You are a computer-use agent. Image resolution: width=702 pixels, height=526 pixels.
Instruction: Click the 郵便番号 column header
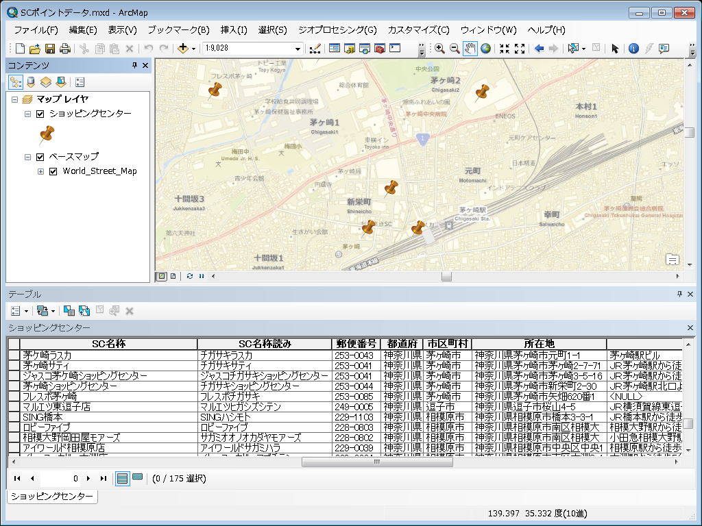tap(356, 344)
